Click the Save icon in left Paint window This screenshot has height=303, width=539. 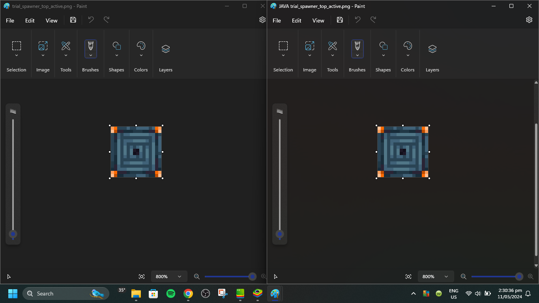coord(73,20)
